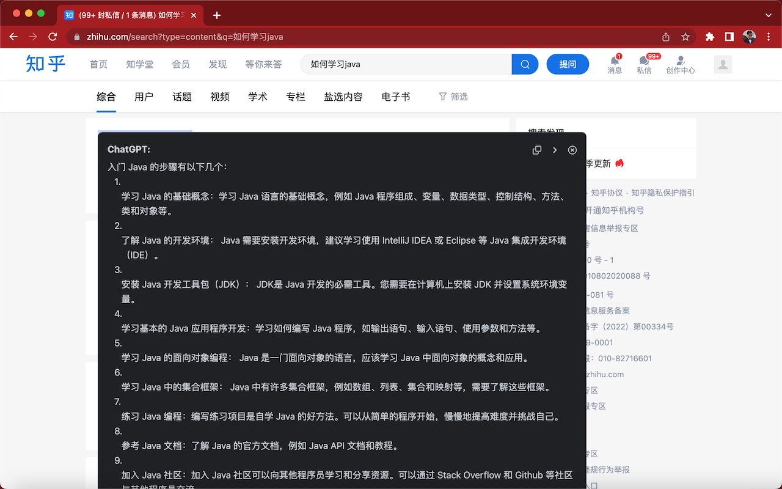This screenshot has height=489, width=782.
Task: Click the search magnifier icon
Action: 524,64
